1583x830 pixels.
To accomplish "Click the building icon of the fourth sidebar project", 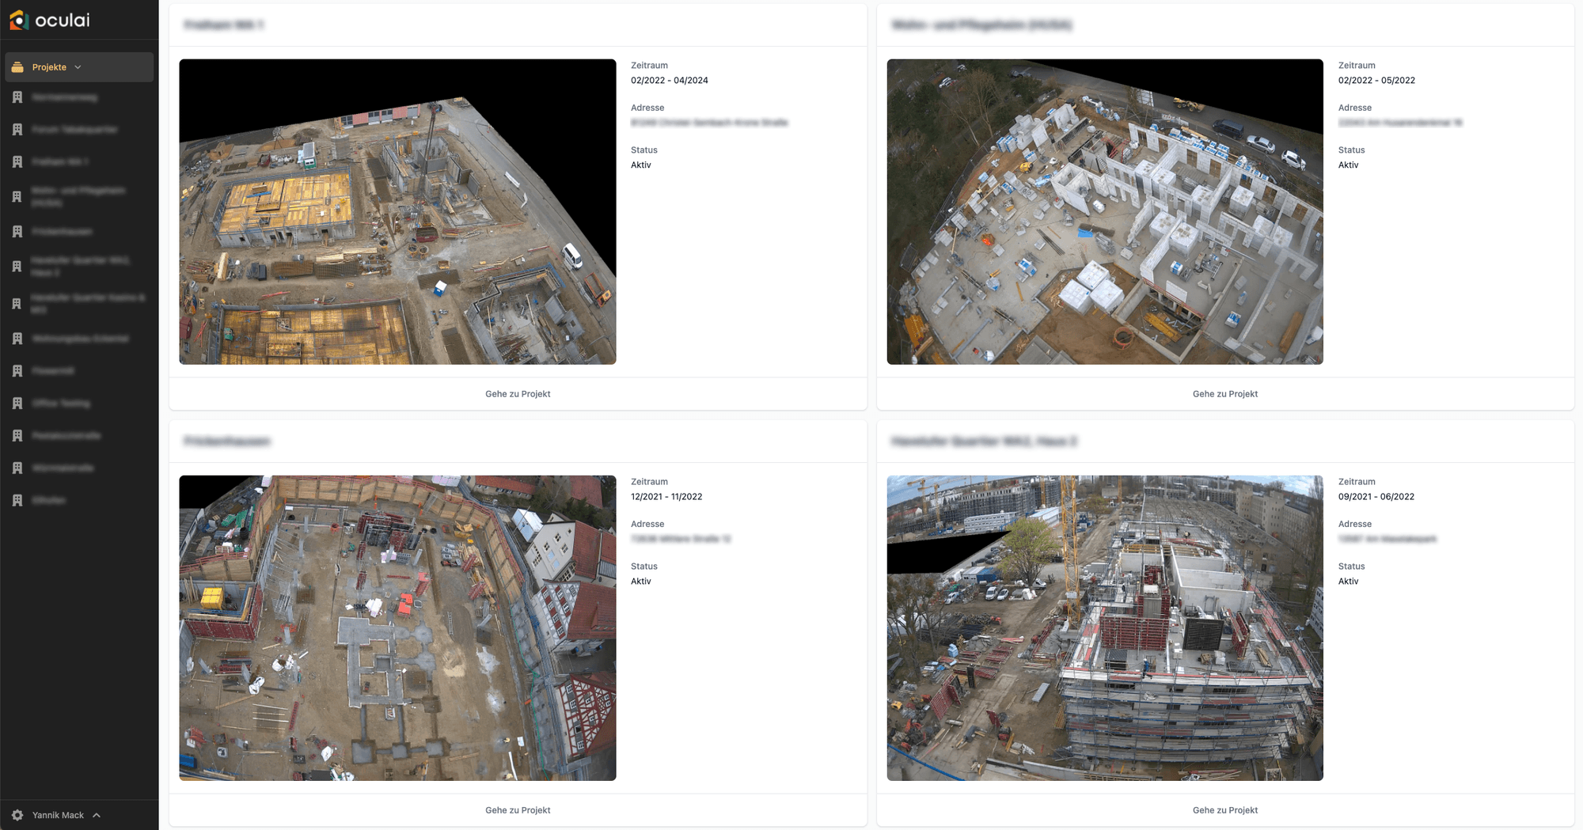I will 17,196.
